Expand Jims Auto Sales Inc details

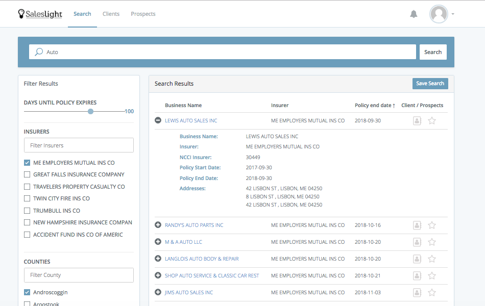pyautogui.click(x=158, y=292)
